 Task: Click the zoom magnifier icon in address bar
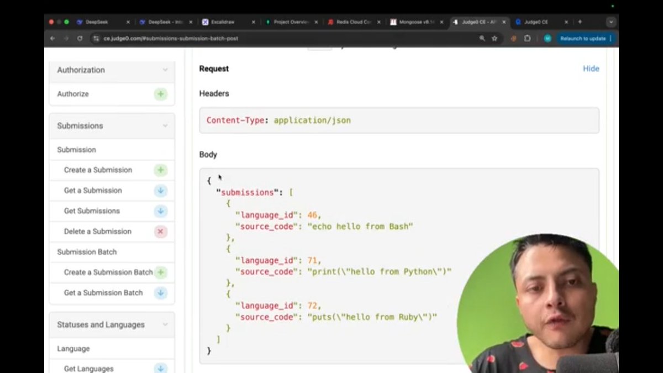(x=482, y=39)
